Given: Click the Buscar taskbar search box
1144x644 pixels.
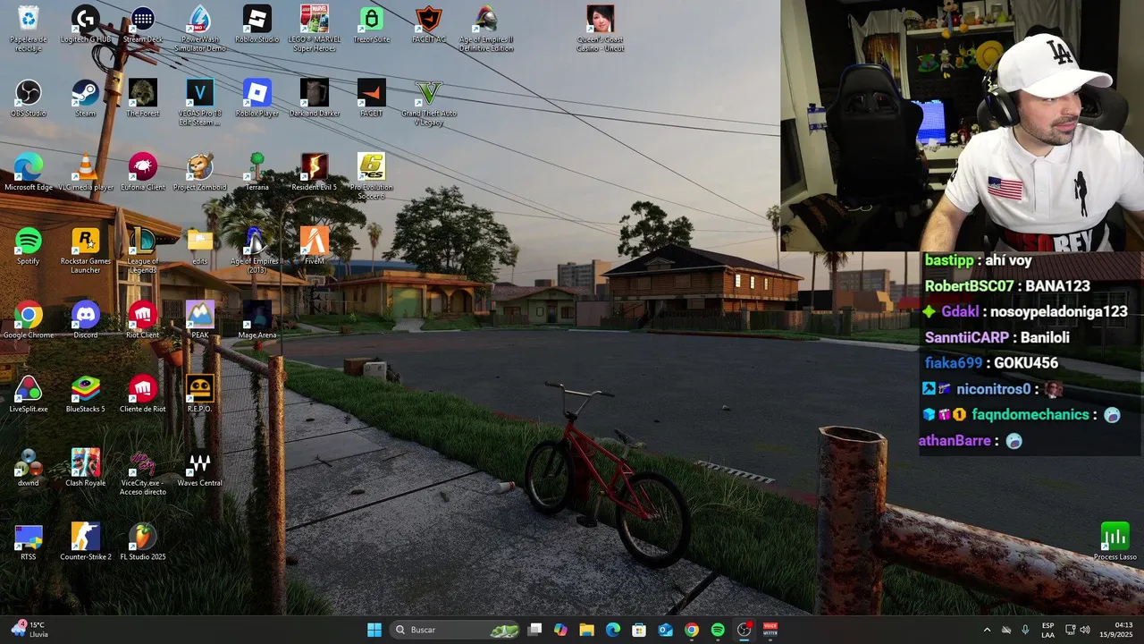Looking at the screenshot, I should coord(456,630).
